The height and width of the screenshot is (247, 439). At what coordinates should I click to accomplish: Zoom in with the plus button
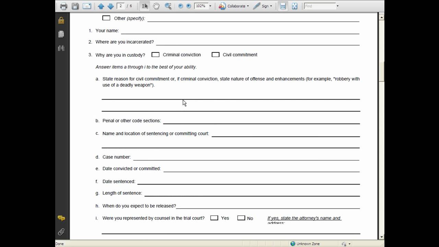click(x=189, y=6)
